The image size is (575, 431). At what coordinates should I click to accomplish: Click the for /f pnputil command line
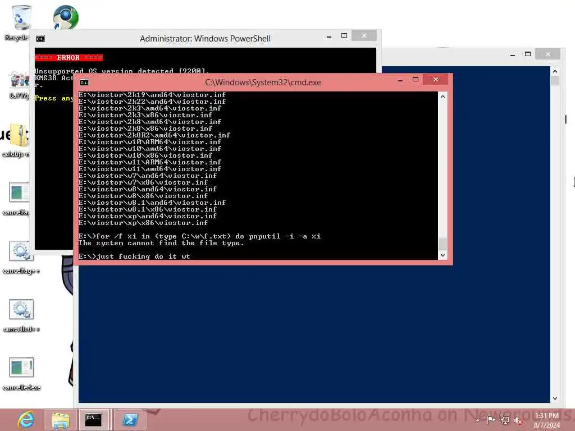click(x=199, y=236)
